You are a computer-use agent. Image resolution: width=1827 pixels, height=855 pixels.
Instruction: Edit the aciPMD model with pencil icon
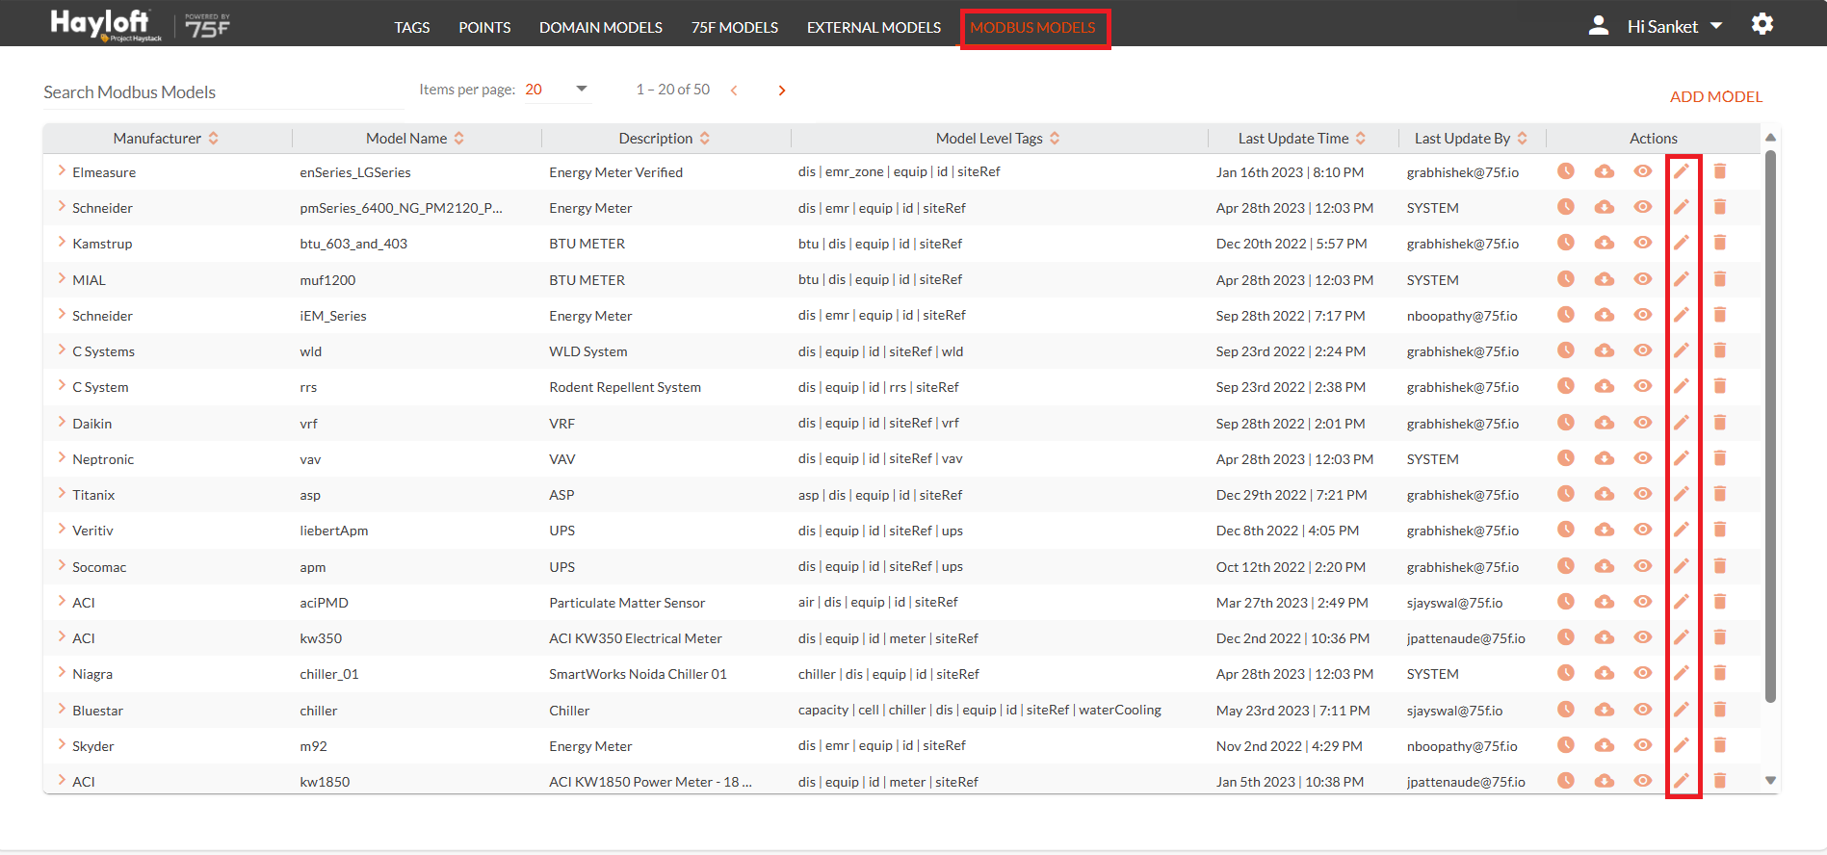tap(1682, 602)
